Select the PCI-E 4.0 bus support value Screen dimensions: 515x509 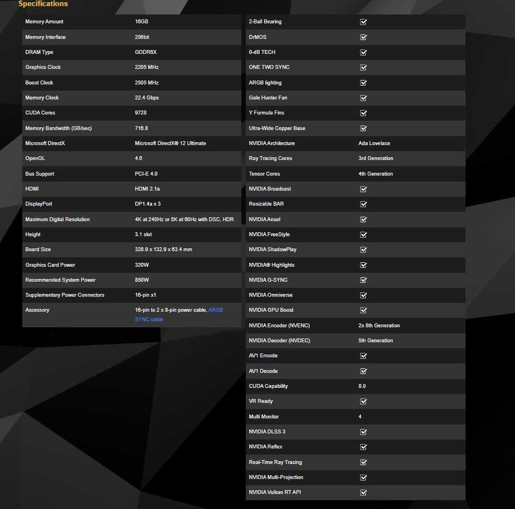coord(146,174)
